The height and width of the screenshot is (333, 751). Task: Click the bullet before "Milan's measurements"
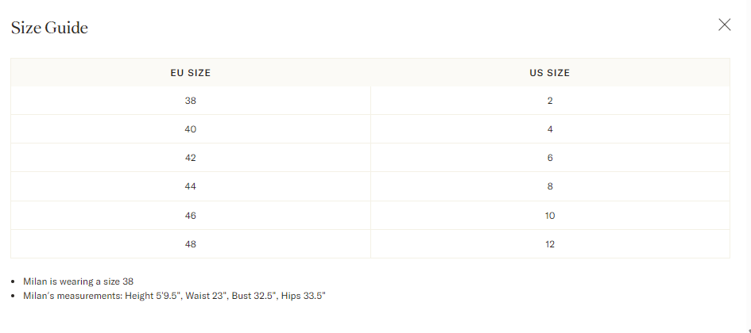(x=14, y=297)
